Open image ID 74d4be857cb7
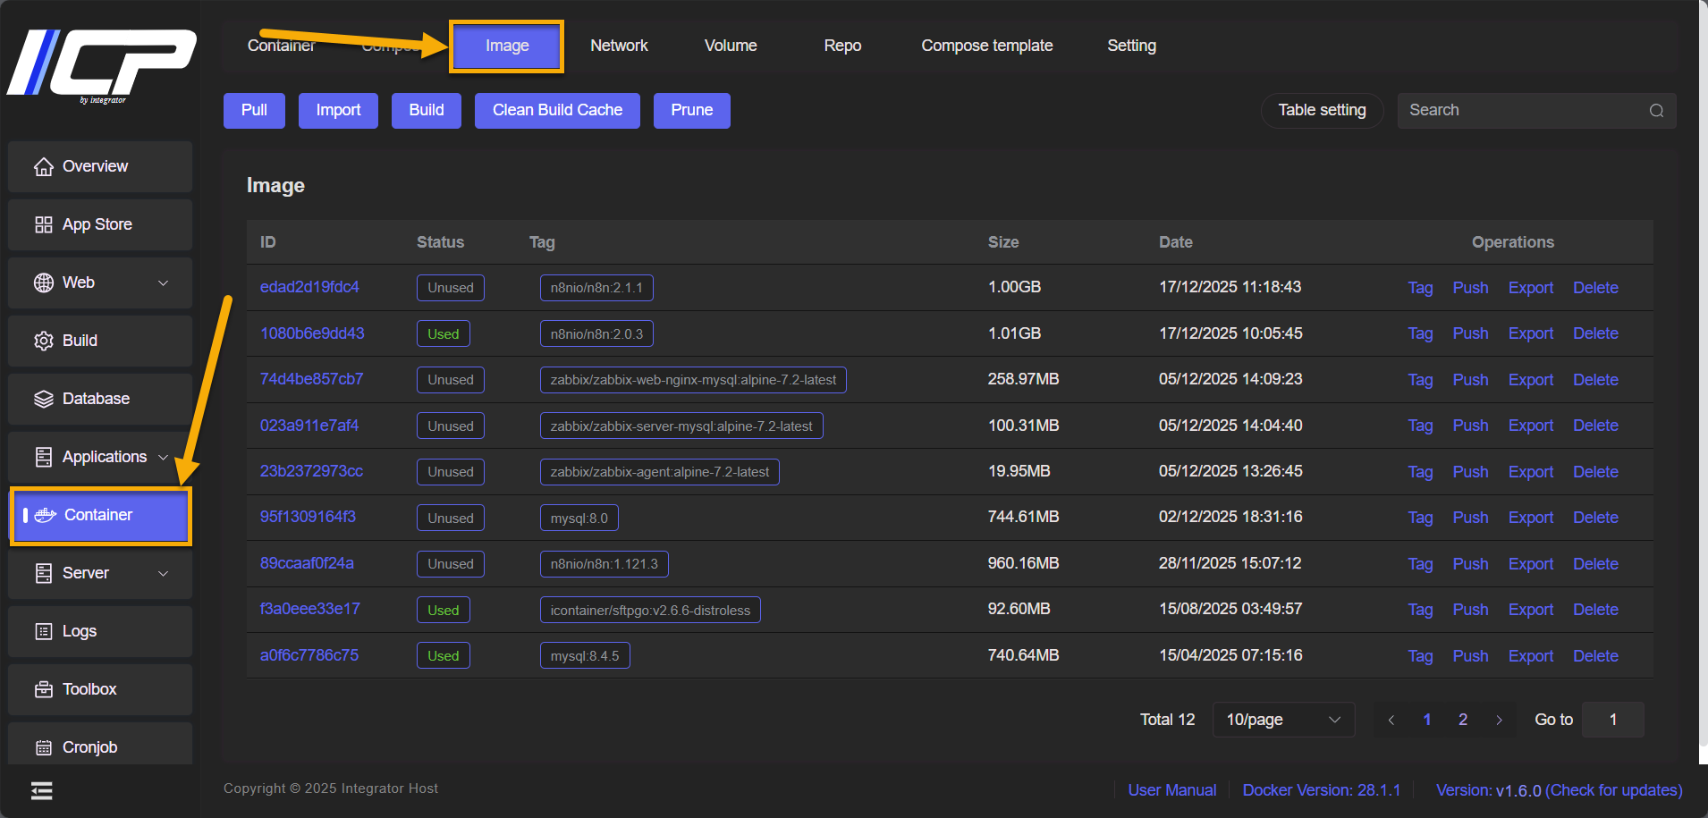The width and height of the screenshot is (1708, 818). point(311,379)
